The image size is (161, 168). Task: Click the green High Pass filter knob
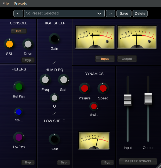(x=19, y=87)
